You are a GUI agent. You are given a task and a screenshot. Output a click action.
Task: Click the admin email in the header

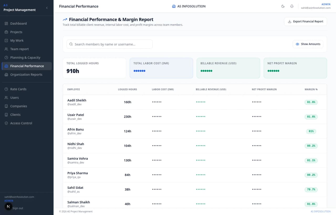pos(316,8)
